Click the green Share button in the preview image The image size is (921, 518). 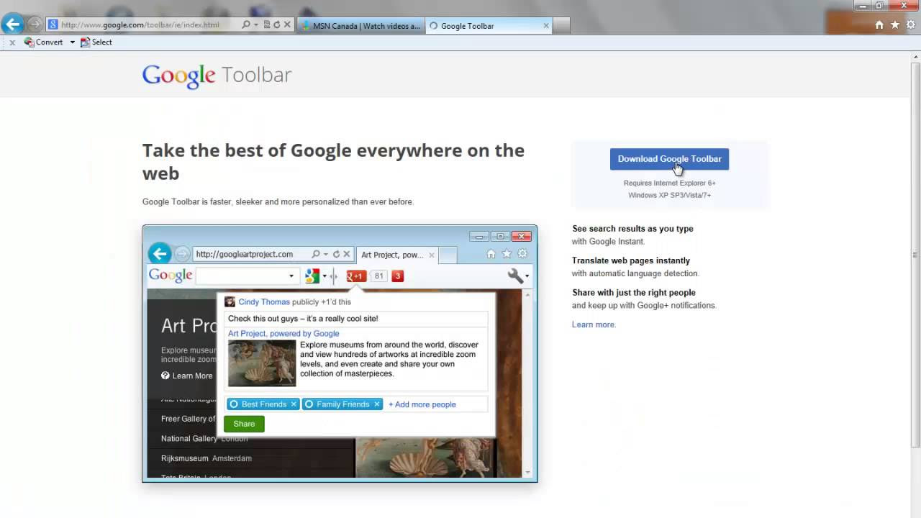(244, 424)
